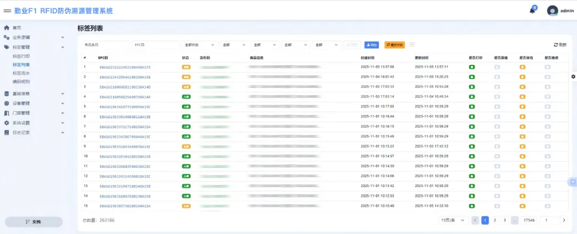Click the hamburger menu icon in header
Image resolution: width=577 pixels, height=234 pixels.
tap(8, 11)
